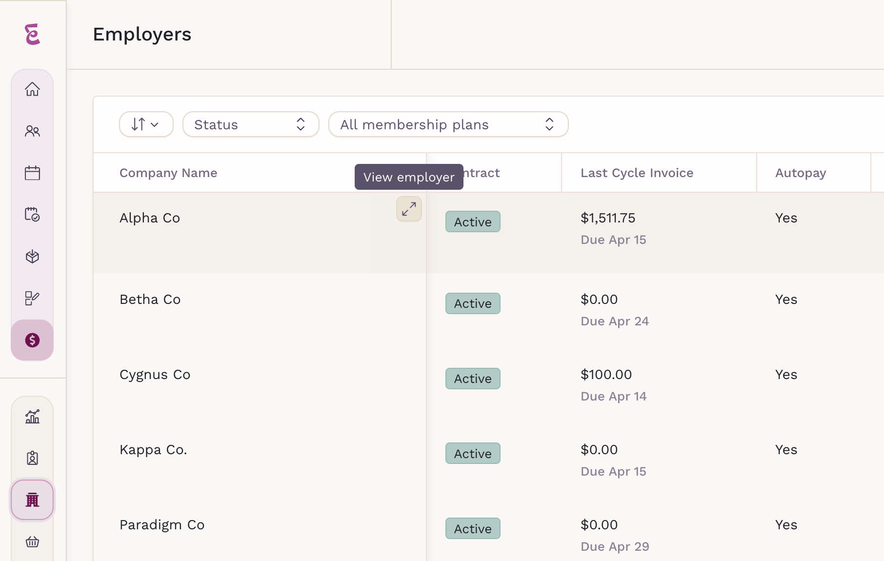Click the Company Name column header

168,173
